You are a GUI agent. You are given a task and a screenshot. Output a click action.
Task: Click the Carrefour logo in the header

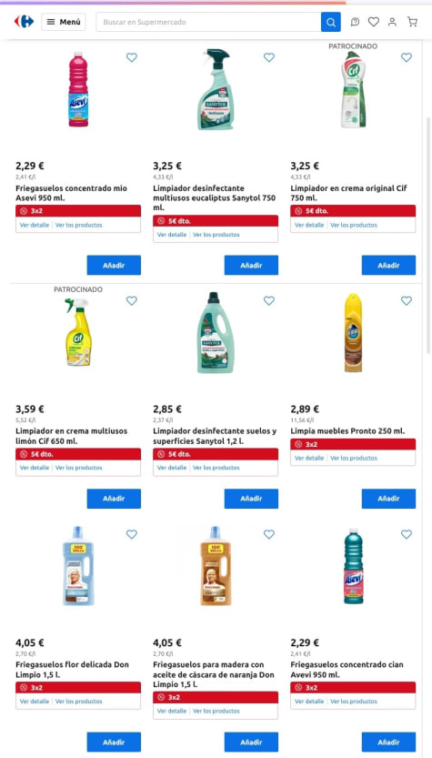pos(24,21)
